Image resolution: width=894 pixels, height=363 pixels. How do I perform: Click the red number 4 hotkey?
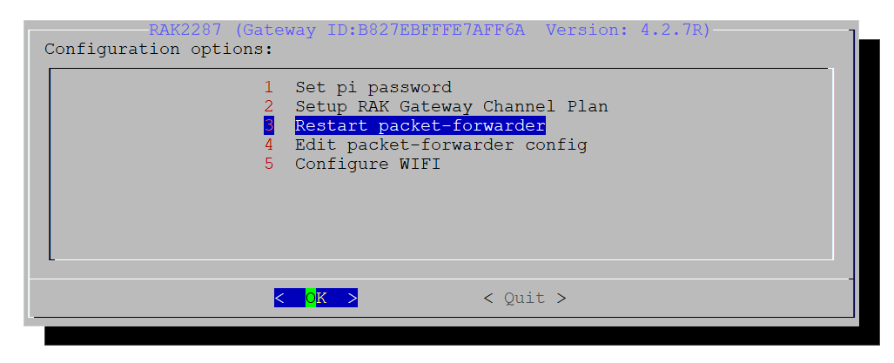[x=268, y=145]
